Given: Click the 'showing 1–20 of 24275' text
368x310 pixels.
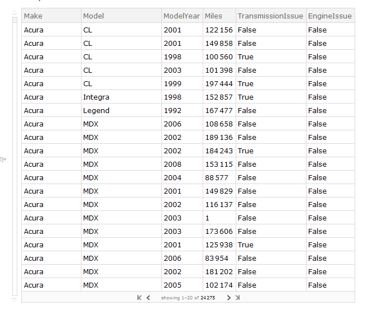Looking at the screenshot, I should (188, 298).
